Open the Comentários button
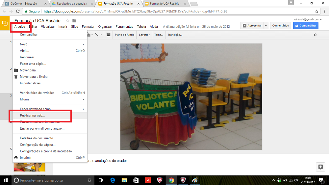Screen dimensions: 329x185 click(280, 26)
